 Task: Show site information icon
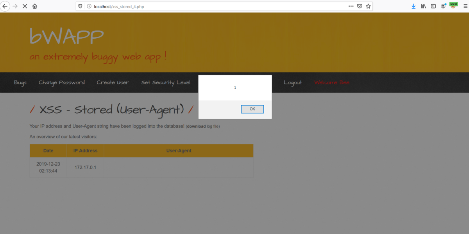pyautogui.click(x=89, y=6)
